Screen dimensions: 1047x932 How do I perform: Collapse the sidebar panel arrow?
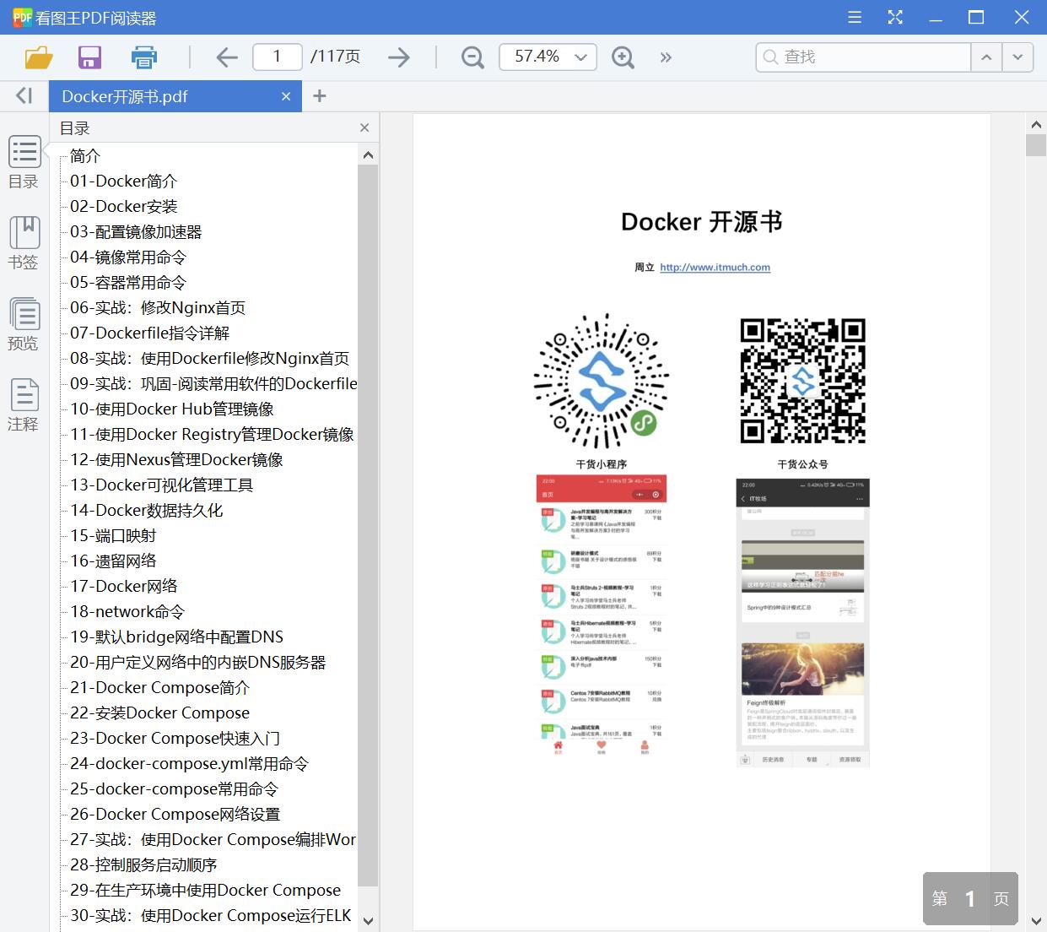tap(24, 96)
